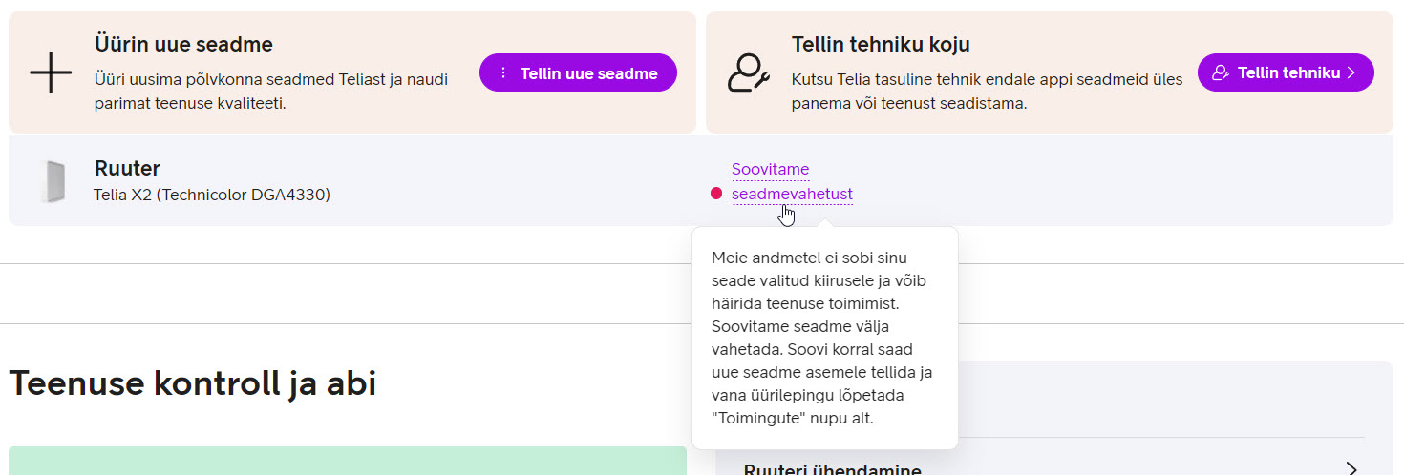Click the Teenuse kontroll ja abi heading
Image resolution: width=1404 pixels, height=475 pixels.
192,383
